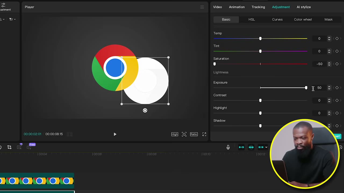This screenshot has width=344, height=193.
Task: Play the preview in the Player
Action: tap(115, 134)
